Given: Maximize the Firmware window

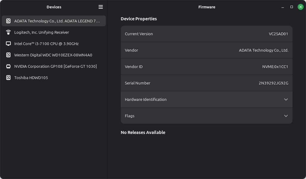Looking at the screenshot, I should tap(292, 7).
